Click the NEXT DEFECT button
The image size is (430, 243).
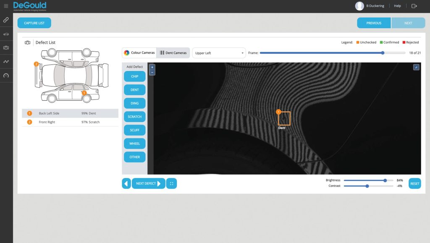tap(148, 183)
